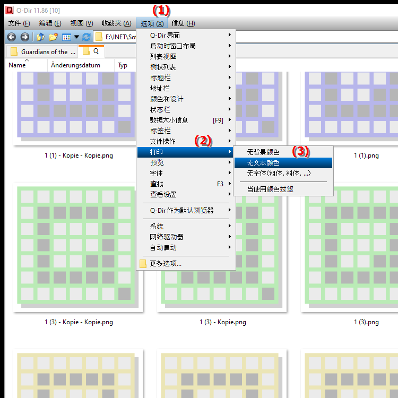
Task: Open the 预览 submenu
Action: 186,162
